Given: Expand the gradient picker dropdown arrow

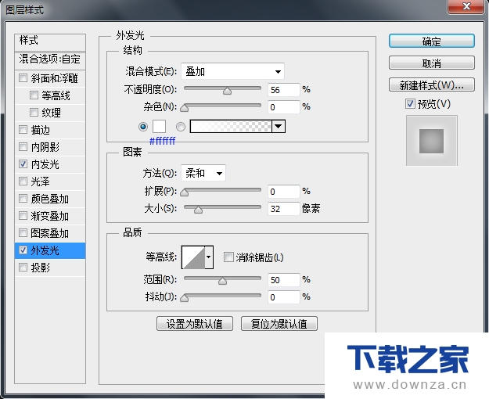Looking at the screenshot, I should (279, 126).
